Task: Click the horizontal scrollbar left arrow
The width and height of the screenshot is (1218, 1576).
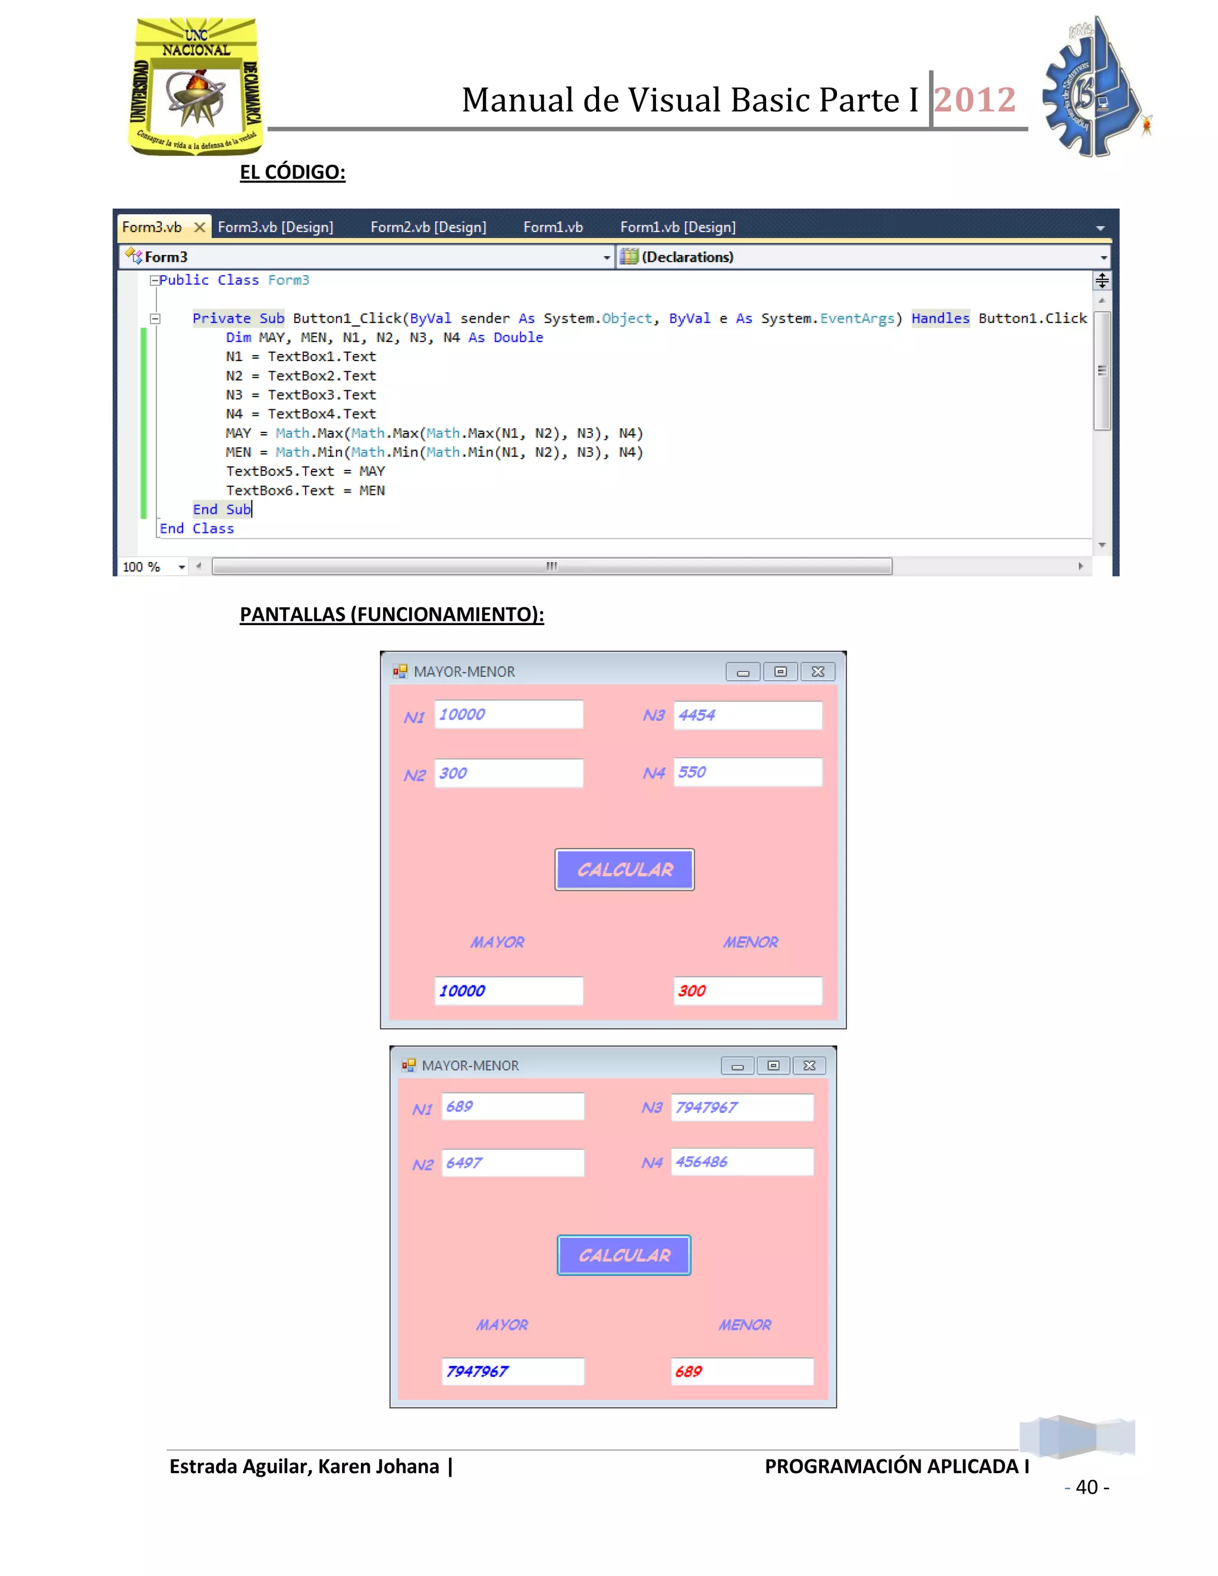Action: (x=199, y=566)
